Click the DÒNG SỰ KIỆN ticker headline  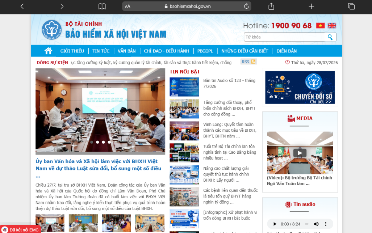[151, 63]
